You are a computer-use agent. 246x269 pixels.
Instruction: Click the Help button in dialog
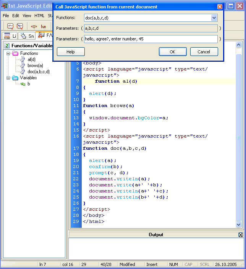tap(71, 52)
